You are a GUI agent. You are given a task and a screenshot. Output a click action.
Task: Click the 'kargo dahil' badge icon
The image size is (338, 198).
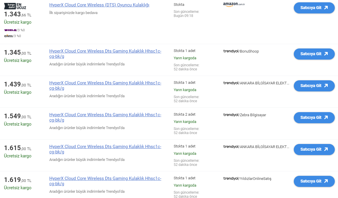[10, 6]
